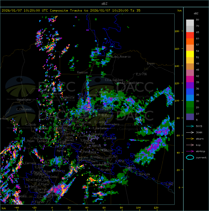Click the Clla.del_Rosario label
The image size is (209, 211).
[119, 57]
